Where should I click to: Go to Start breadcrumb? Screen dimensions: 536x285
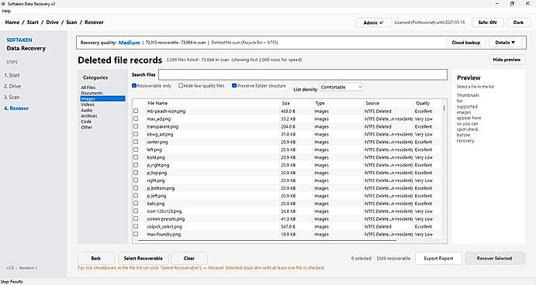click(33, 22)
